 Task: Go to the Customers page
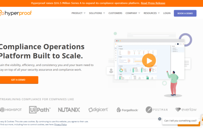[115, 13]
